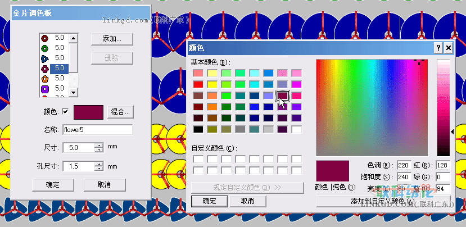Screen dimensions: 466x227
Task: Increase 尺寸 value with up arrow
Action: click(x=99, y=145)
